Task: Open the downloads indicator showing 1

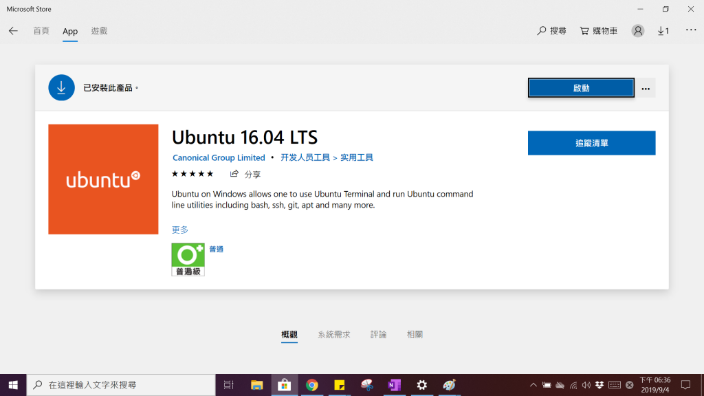Action: pyautogui.click(x=663, y=31)
